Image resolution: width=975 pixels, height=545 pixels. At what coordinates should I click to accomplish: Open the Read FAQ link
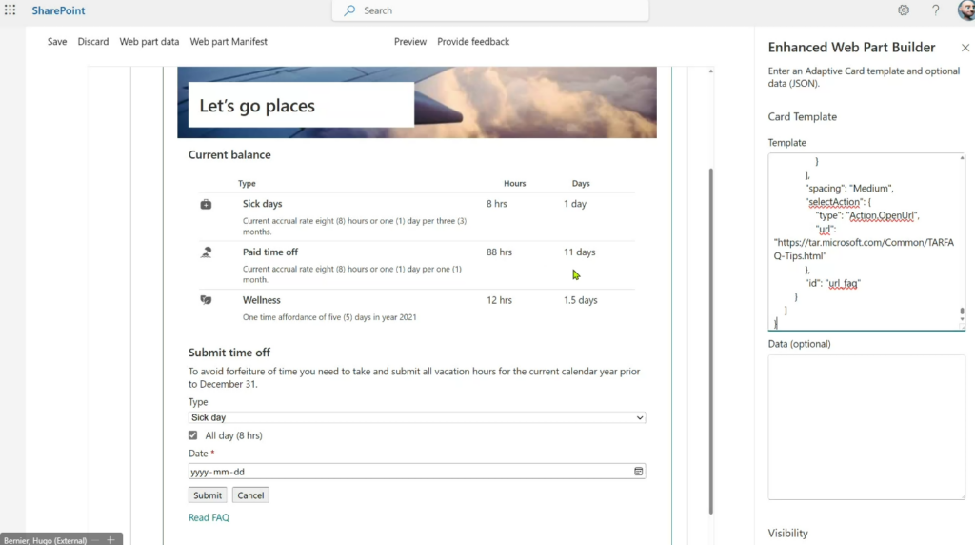pos(209,518)
